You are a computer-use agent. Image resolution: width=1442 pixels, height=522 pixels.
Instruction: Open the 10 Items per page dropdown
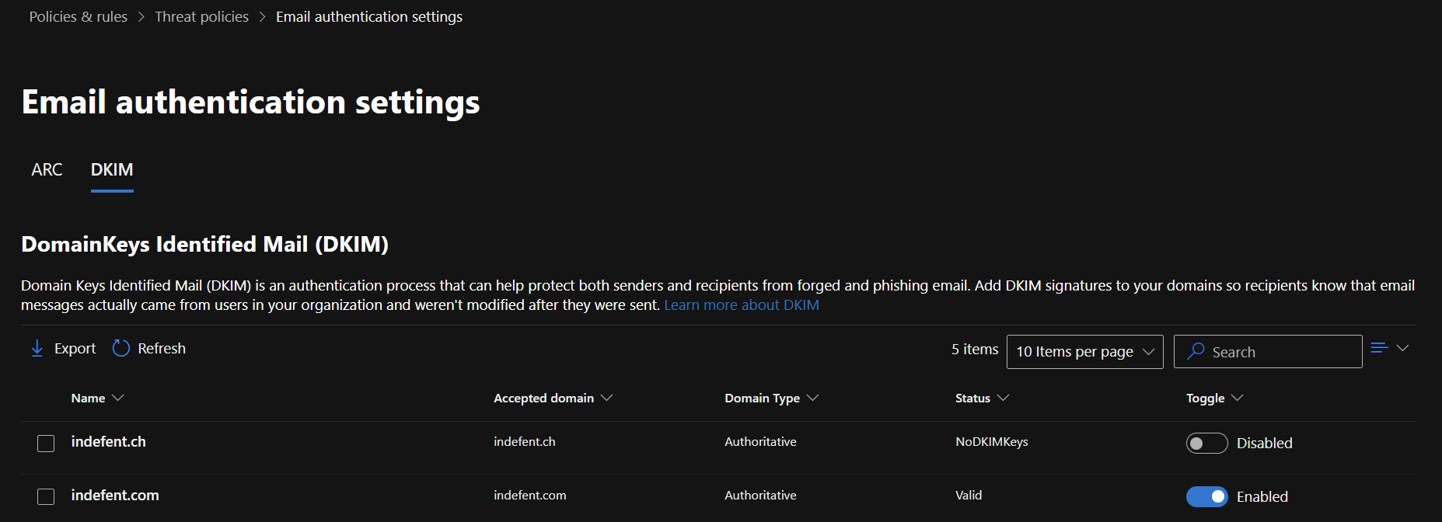pos(1084,352)
